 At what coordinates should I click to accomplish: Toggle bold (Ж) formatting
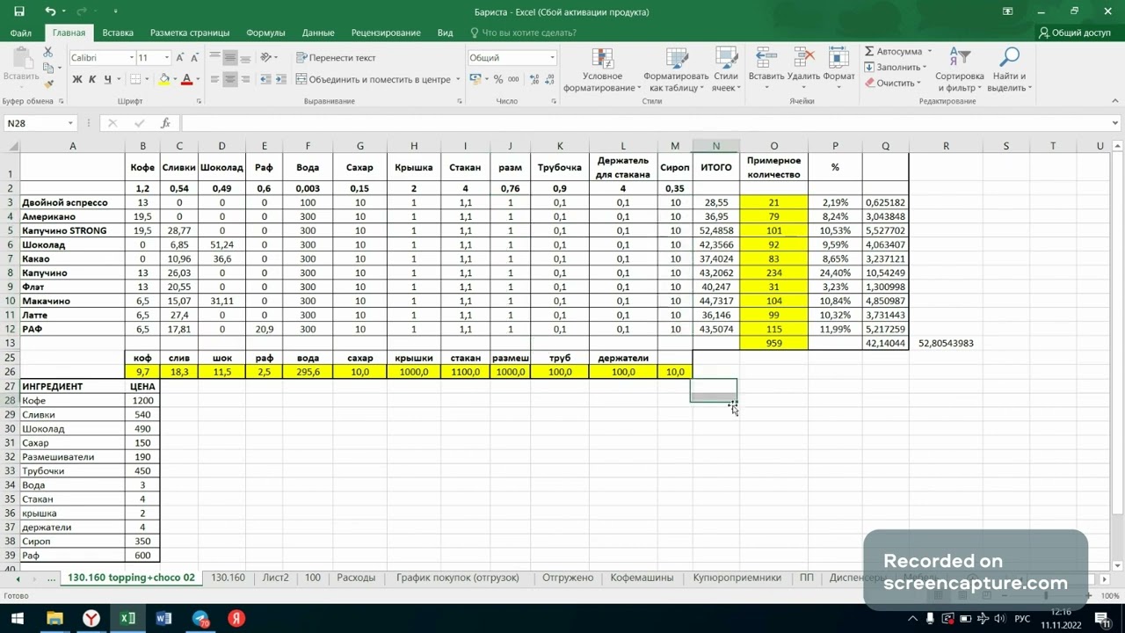[x=77, y=79]
